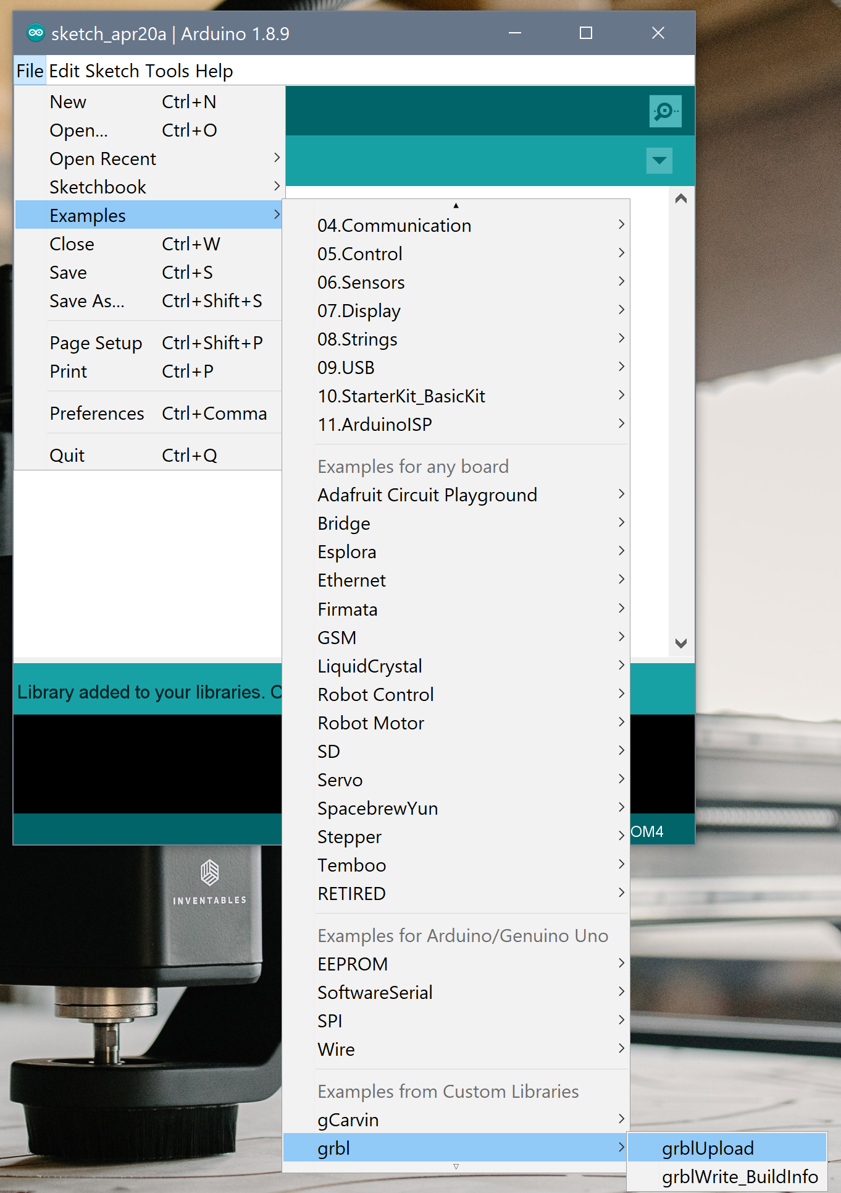
Task: Select New from File menu
Action: point(149,102)
